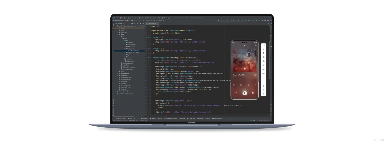Open the Profiler tool window
The width and height of the screenshot is (386, 142).
[182, 118]
